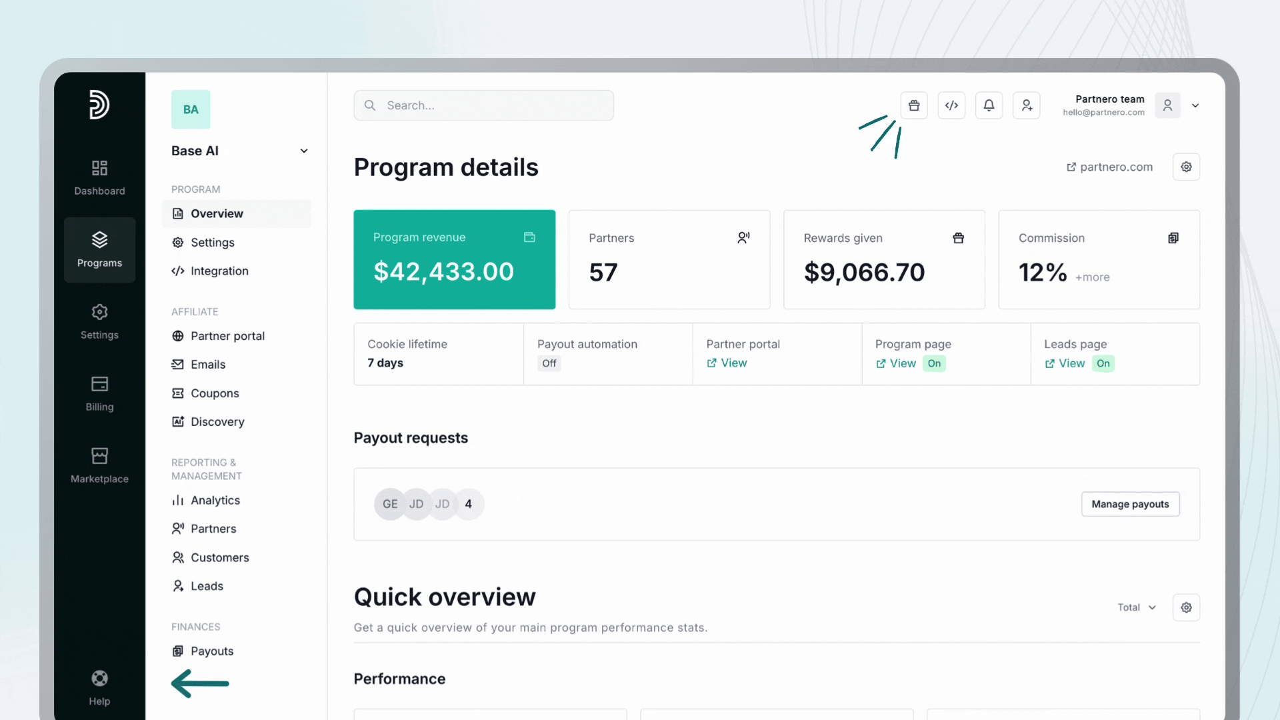This screenshot has height=720, width=1280.
Task: Open the code integration icon in header
Action: [951, 105]
